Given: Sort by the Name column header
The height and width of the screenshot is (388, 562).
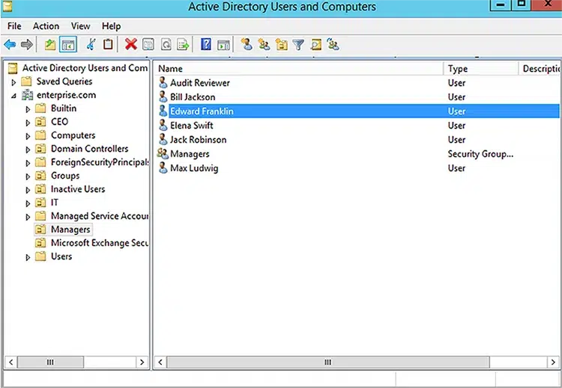Looking at the screenshot, I should coord(299,69).
